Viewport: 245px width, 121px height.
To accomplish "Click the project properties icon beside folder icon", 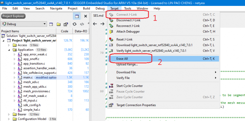I will click(x=66, y=24).
